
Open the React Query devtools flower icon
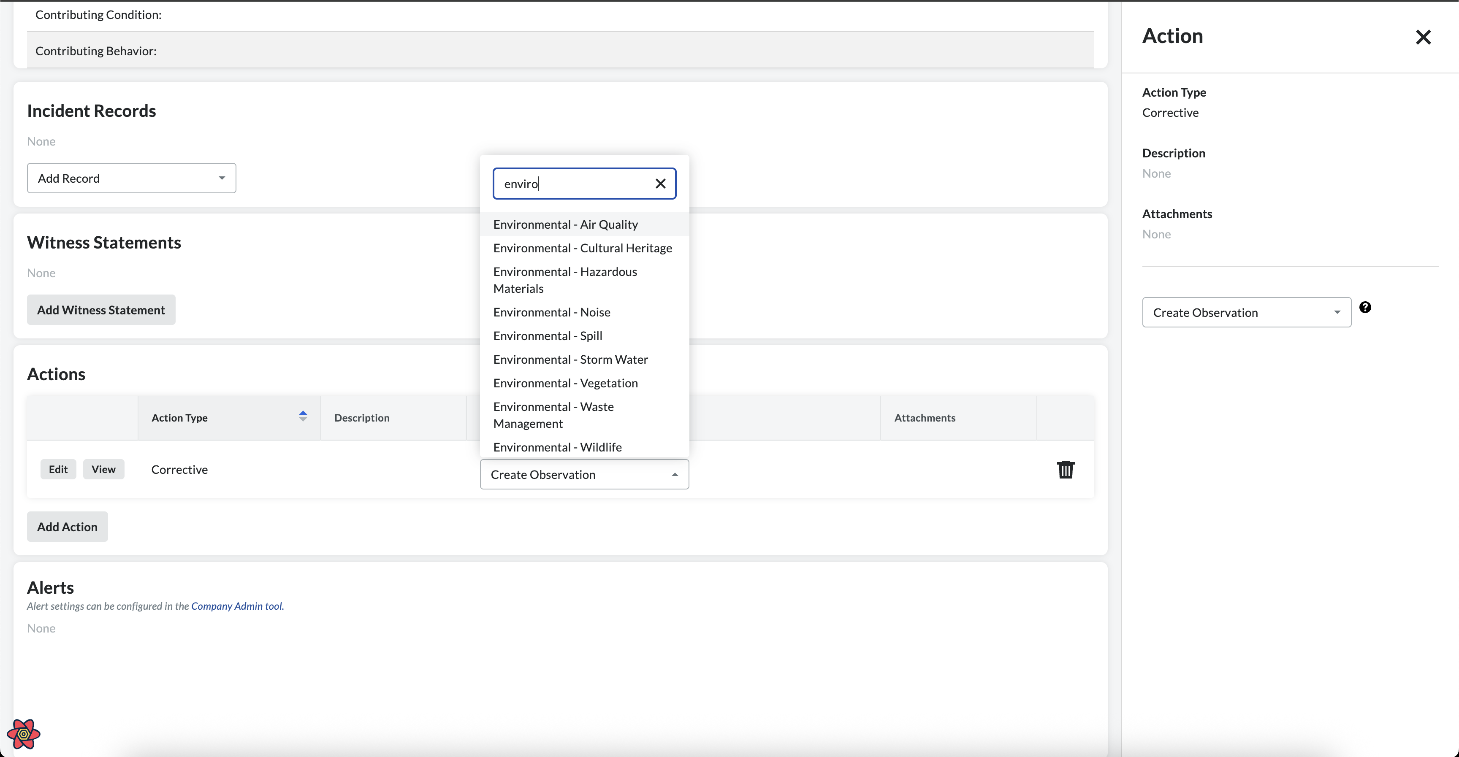click(23, 734)
